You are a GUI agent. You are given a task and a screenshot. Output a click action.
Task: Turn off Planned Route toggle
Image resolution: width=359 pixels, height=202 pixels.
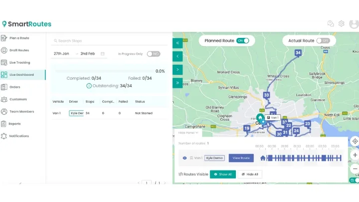[242, 40]
